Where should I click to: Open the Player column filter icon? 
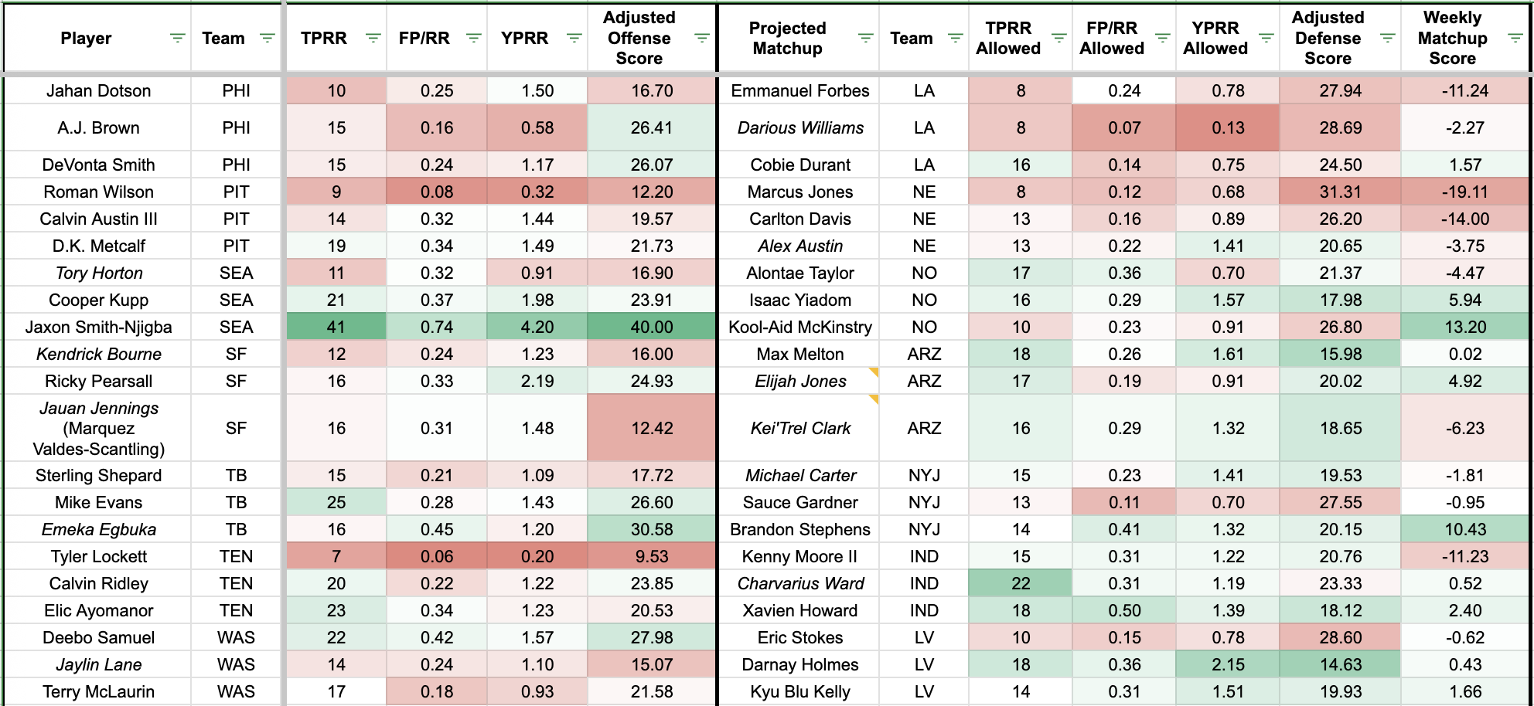click(177, 38)
